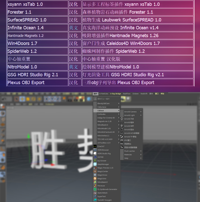Click the 'GSG HDRI Studio Rig 2.1' name cell
This screenshot has width=200, height=202.
[x=38, y=75]
